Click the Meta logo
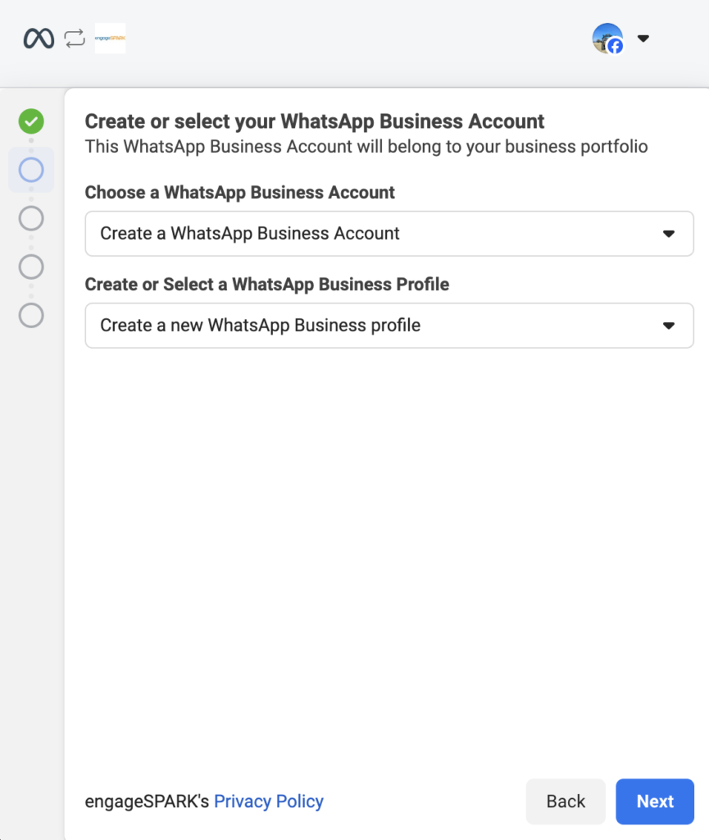Image resolution: width=709 pixels, height=840 pixels. click(39, 39)
